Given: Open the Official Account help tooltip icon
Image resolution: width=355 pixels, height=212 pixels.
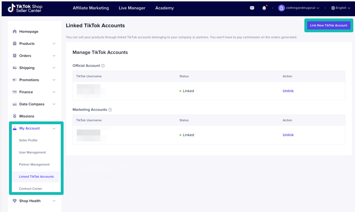Looking at the screenshot, I should [x=103, y=65].
